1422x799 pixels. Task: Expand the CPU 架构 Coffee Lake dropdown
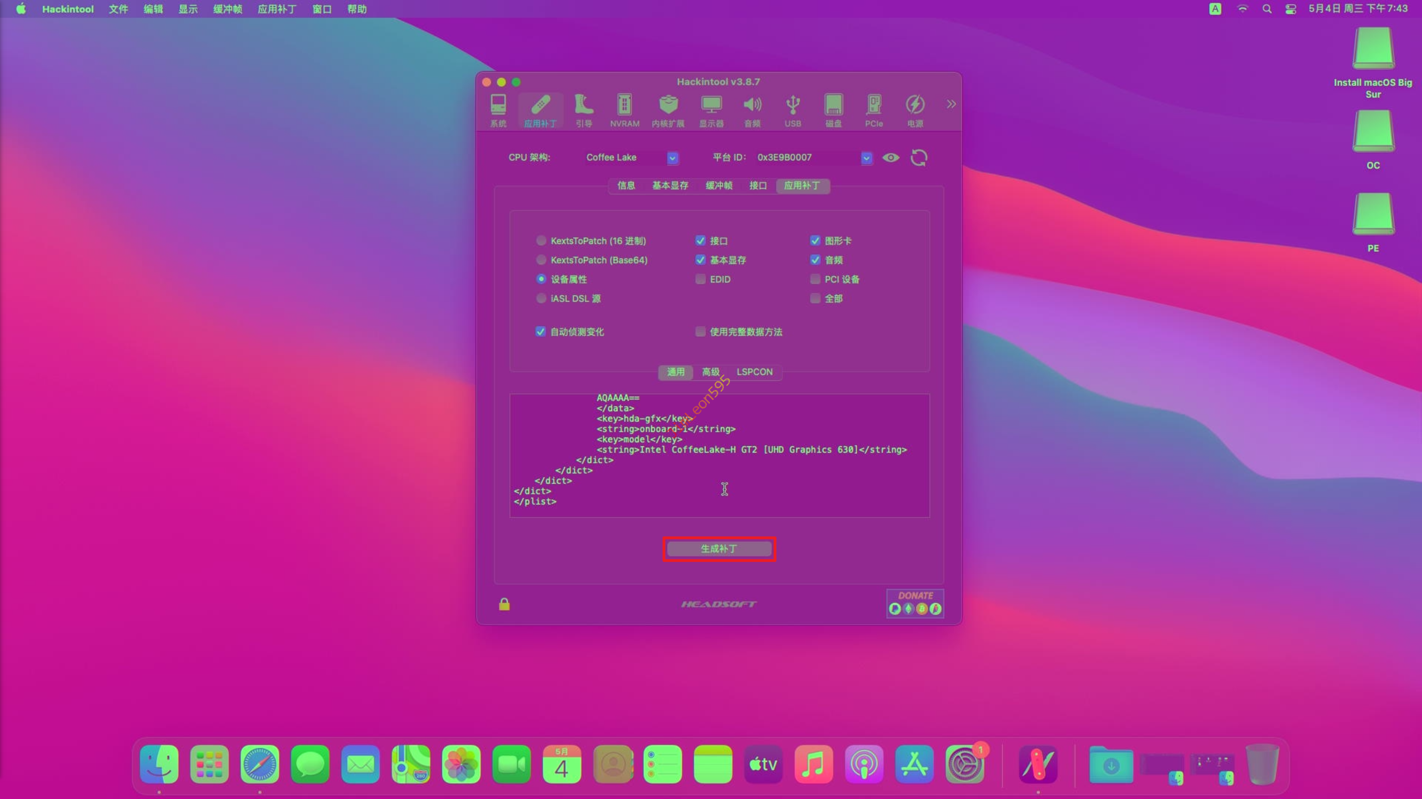(672, 158)
